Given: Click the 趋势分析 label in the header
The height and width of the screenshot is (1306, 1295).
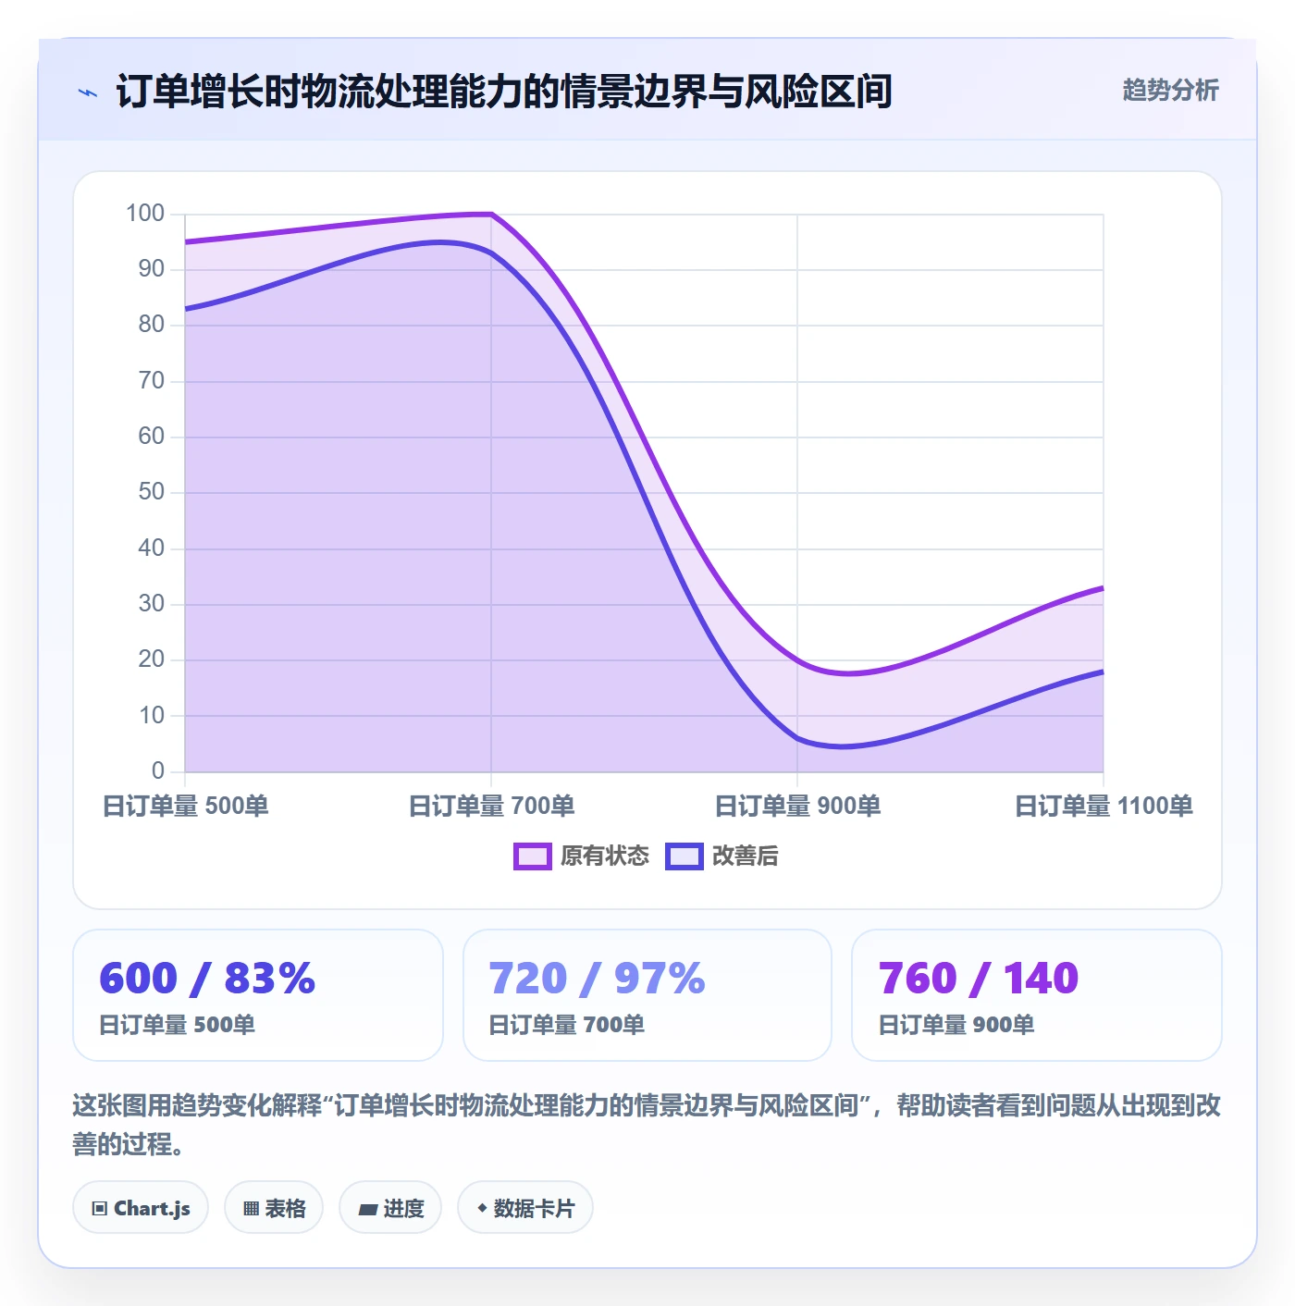Looking at the screenshot, I should tap(1170, 91).
